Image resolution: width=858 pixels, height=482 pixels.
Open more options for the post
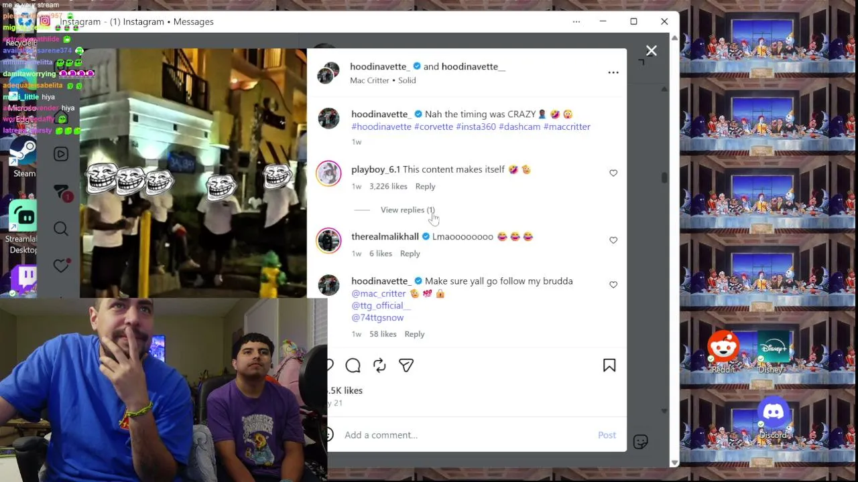pos(613,72)
